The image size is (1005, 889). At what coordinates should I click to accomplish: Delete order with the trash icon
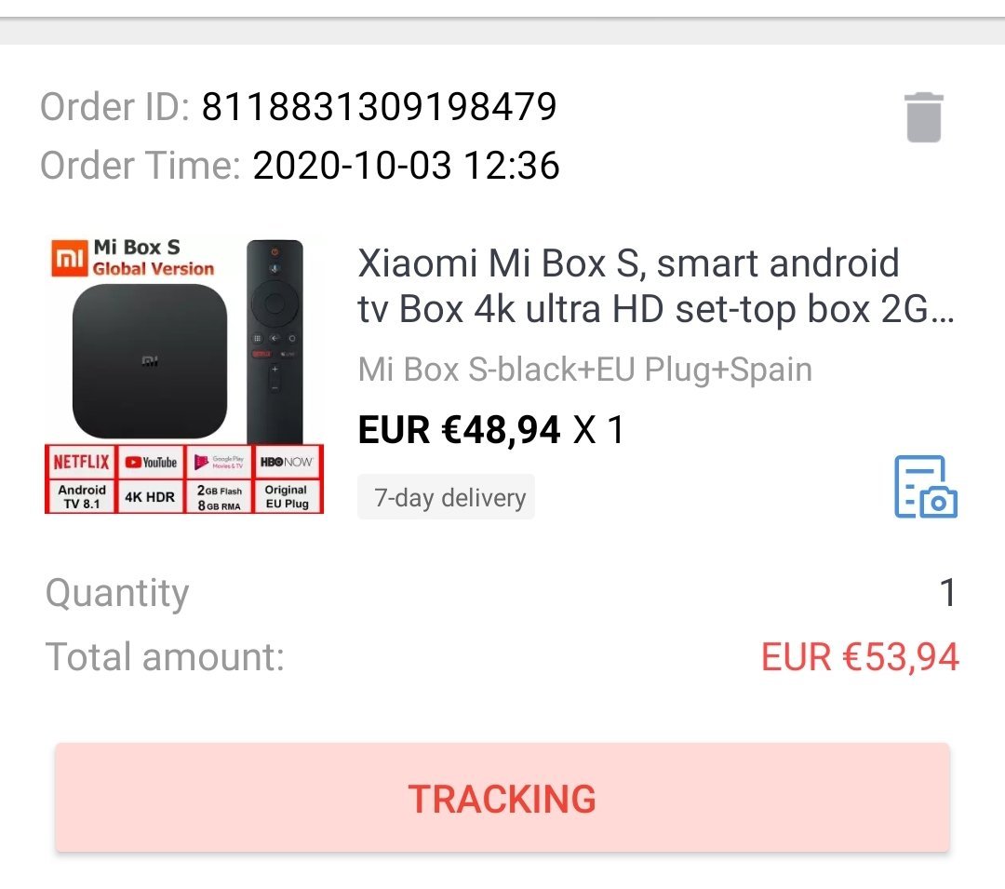(x=924, y=117)
